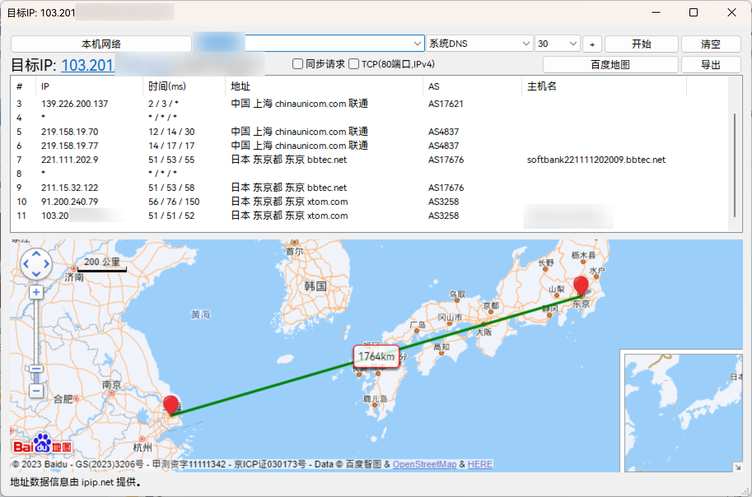Click the red map marker at Tokyo
752x497 pixels.
point(581,285)
